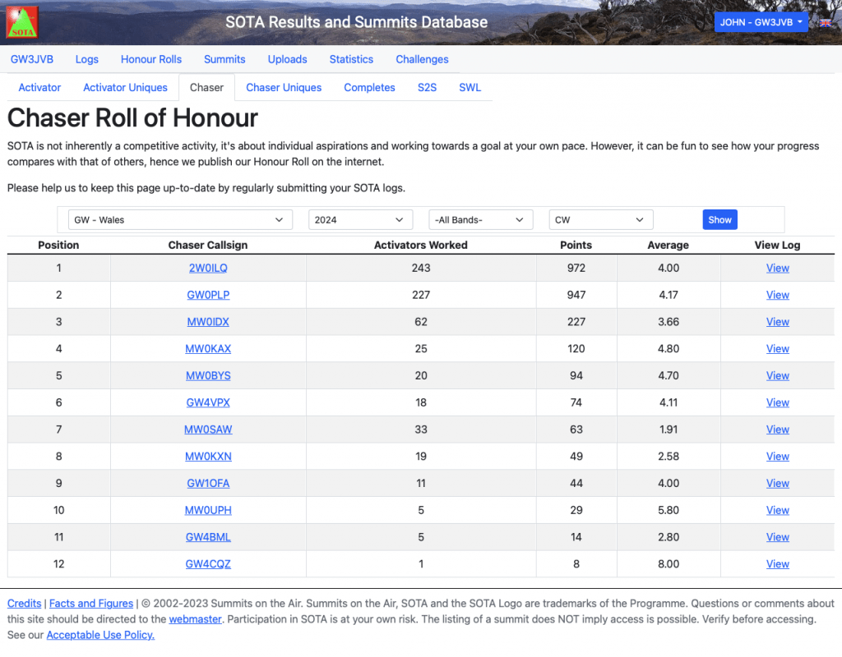View log for GW4BML row
842x657 pixels.
point(777,537)
